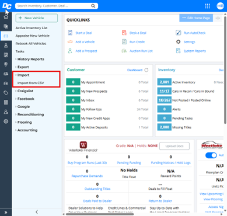Screen dimensions: 227x216
Task: Click the DC logo in header
Action: 7,6
